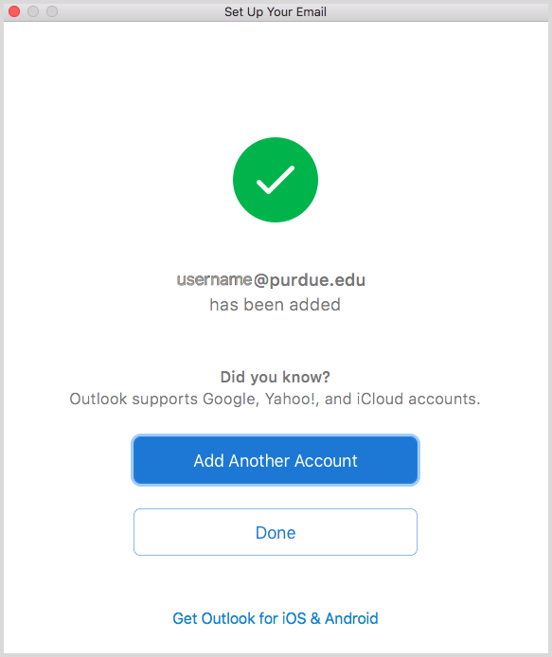Image resolution: width=552 pixels, height=657 pixels.
Task: Finish setup with the Done button
Action: tap(276, 532)
